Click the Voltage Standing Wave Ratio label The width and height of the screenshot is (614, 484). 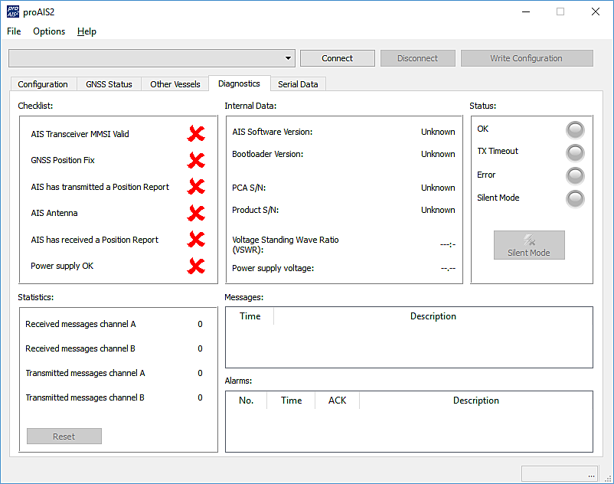coord(286,245)
